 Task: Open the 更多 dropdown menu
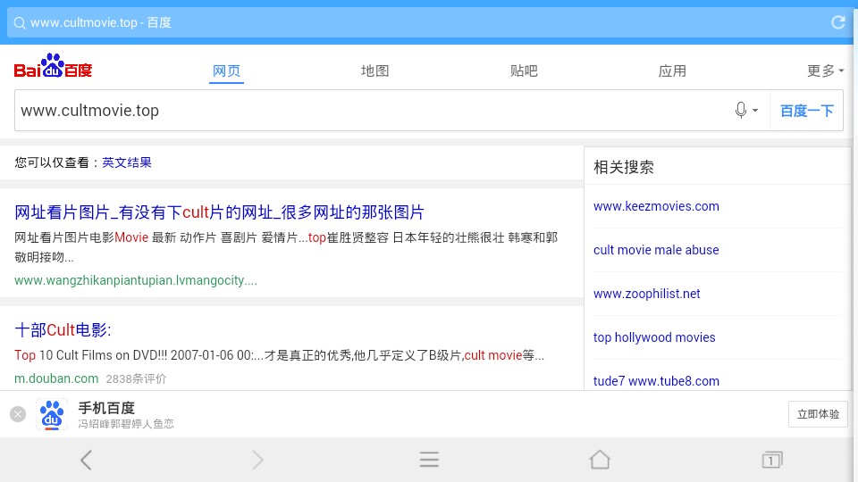[x=825, y=71]
